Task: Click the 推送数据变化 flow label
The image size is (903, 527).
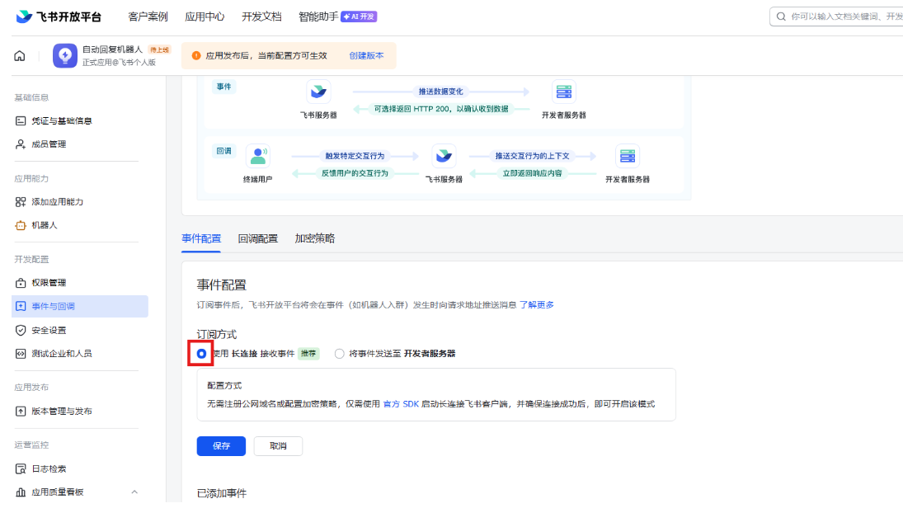Action: 440,92
